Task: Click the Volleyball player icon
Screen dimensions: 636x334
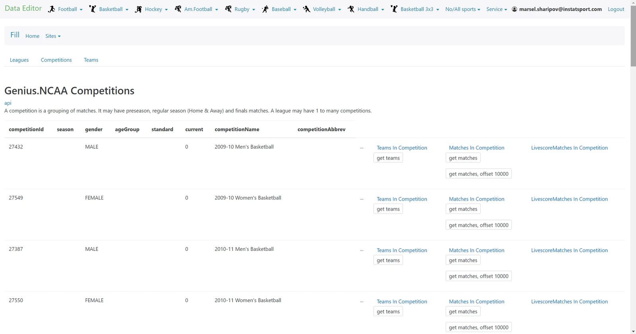Action: pyautogui.click(x=306, y=9)
